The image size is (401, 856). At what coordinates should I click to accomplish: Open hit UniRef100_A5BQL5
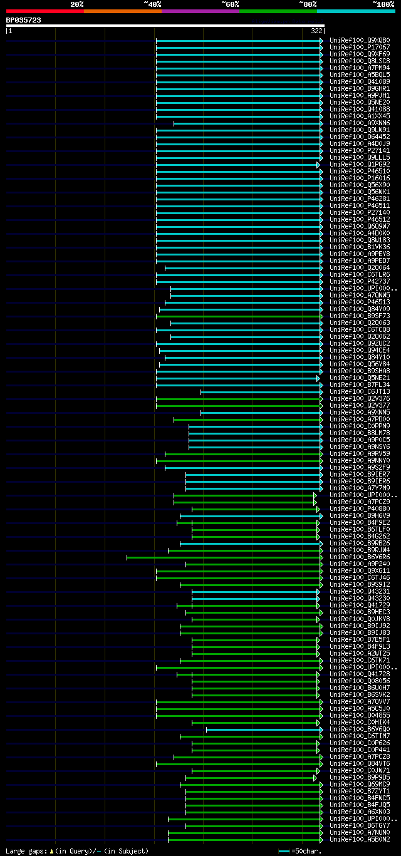[360, 75]
